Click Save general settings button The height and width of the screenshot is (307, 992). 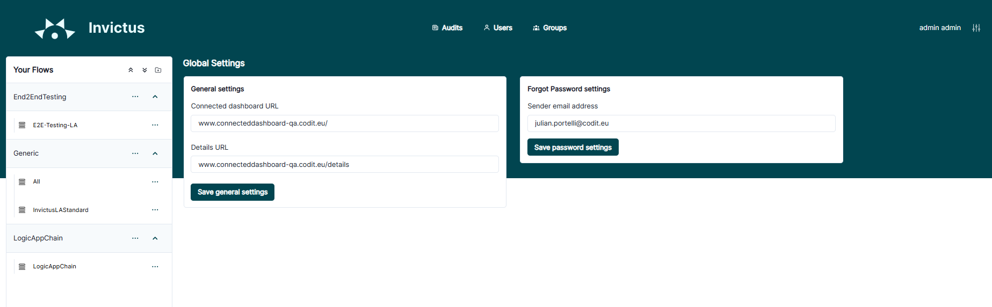[232, 192]
